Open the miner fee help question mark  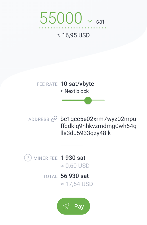point(28,158)
